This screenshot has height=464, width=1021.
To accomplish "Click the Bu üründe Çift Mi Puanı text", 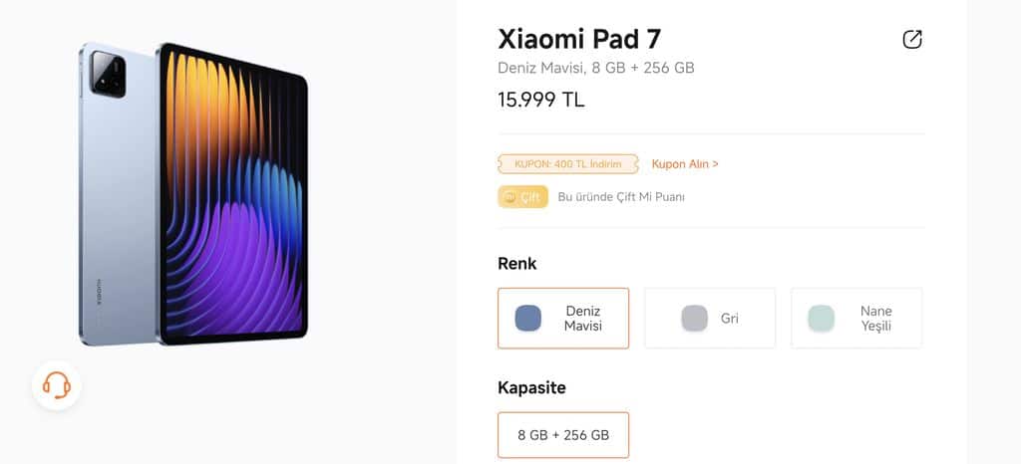I will 621,197.
